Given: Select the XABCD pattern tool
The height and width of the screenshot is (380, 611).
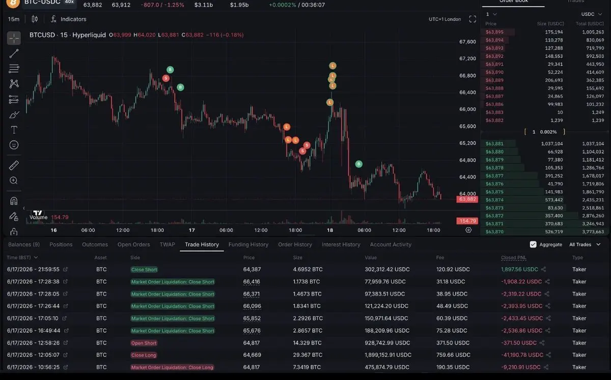Looking at the screenshot, I should pos(14,83).
